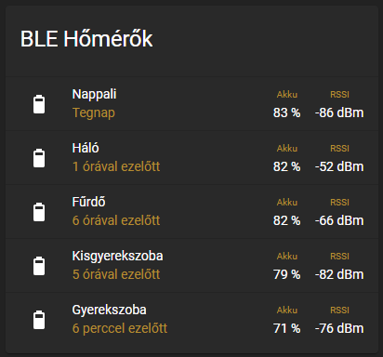Select the Fürdő thermometer row label
This screenshot has width=383, height=357.
pos(88,202)
